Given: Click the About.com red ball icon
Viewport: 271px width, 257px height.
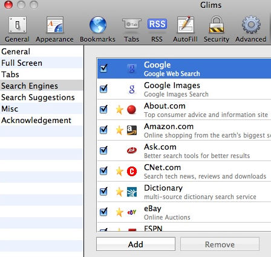Looking at the screenshot, I should pyautogui.click(x=131, y=110).
